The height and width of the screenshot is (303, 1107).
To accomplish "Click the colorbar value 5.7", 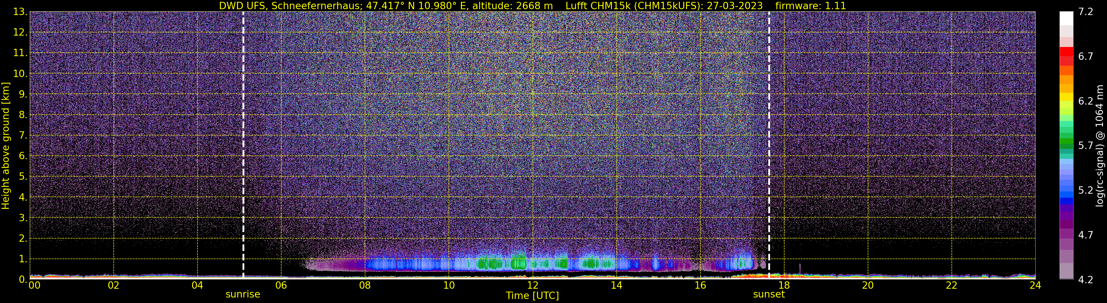I will click(1086, 146).
